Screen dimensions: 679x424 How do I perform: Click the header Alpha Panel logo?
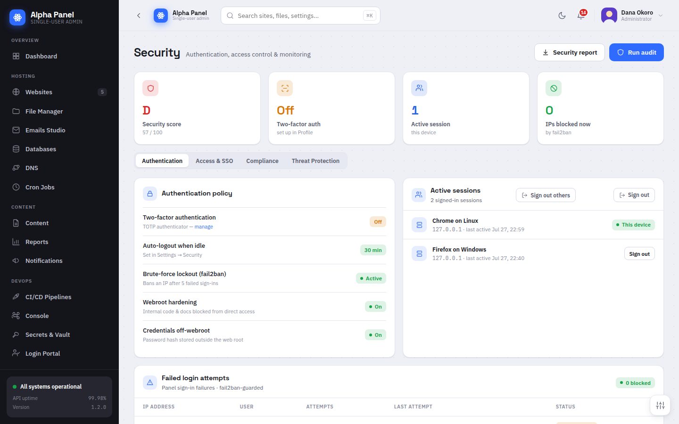(x=161, y=16)
